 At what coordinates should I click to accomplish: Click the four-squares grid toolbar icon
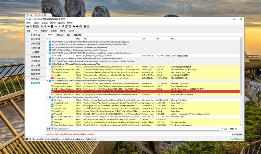70,26
